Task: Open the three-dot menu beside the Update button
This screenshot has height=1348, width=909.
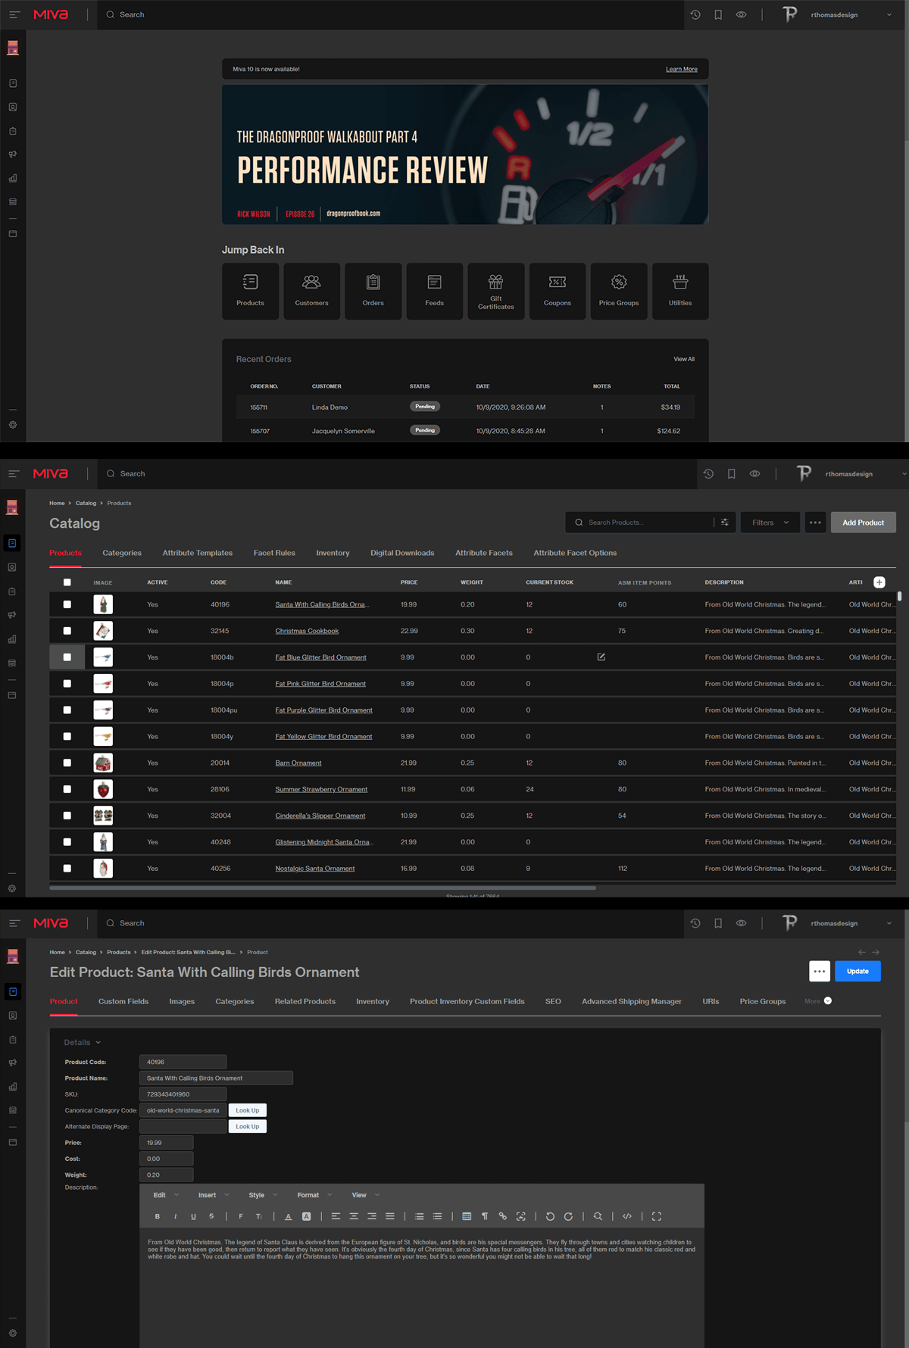Action: pos(820,972)
